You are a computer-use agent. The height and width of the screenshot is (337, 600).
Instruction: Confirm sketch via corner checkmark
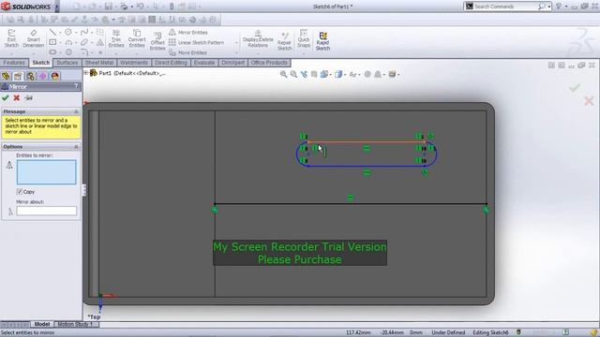click(x=575, y=88)
